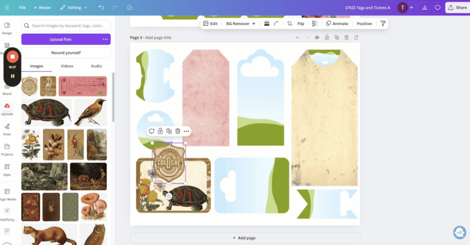Click the Animate button
This screenshot has width=470, height=245.
click(337, 23)
